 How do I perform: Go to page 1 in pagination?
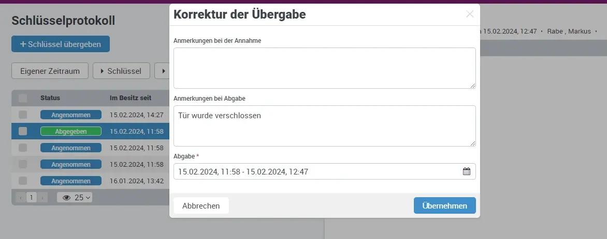32,198
